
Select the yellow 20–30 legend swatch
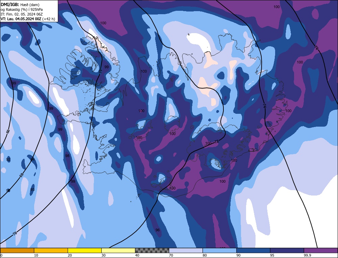coord(84,251)
